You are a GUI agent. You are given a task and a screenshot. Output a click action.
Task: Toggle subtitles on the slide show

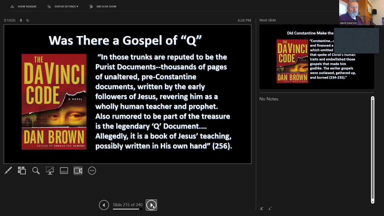pyautogui.click(x=64, y=171)
